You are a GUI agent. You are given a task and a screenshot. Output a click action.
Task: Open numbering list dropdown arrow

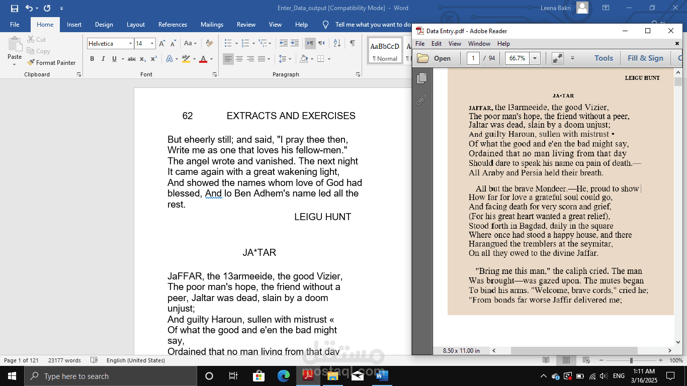point(253,44)
